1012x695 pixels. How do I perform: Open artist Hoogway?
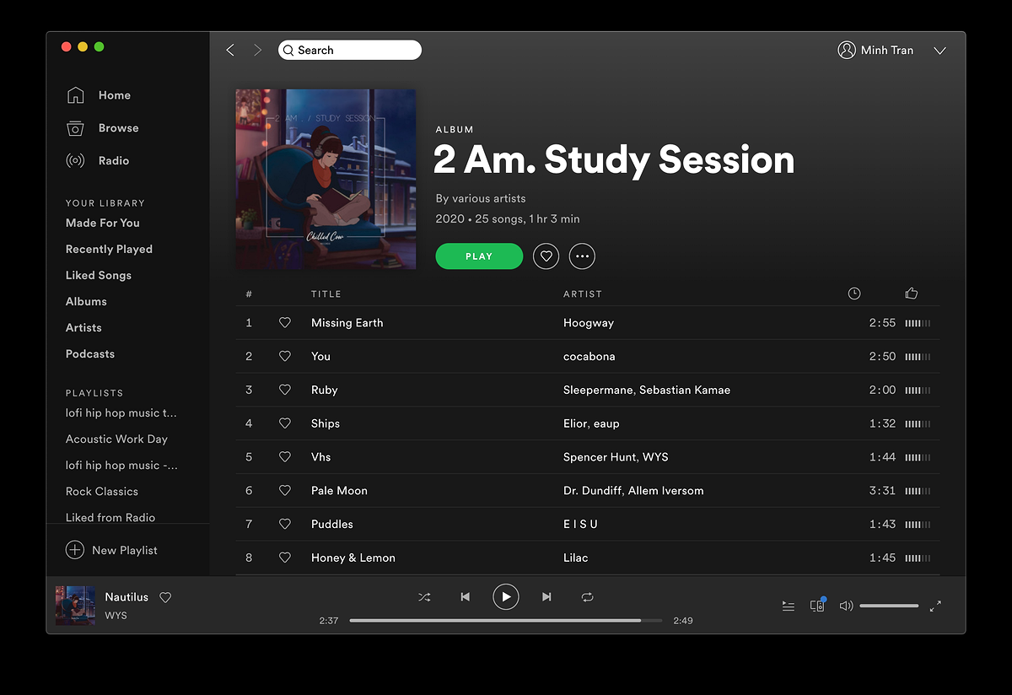(x=589, y=322)
